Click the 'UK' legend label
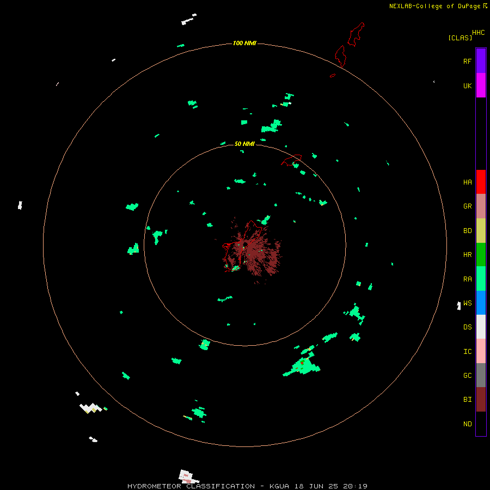Viewport: 490px width, 490px height. pos(467,86)
